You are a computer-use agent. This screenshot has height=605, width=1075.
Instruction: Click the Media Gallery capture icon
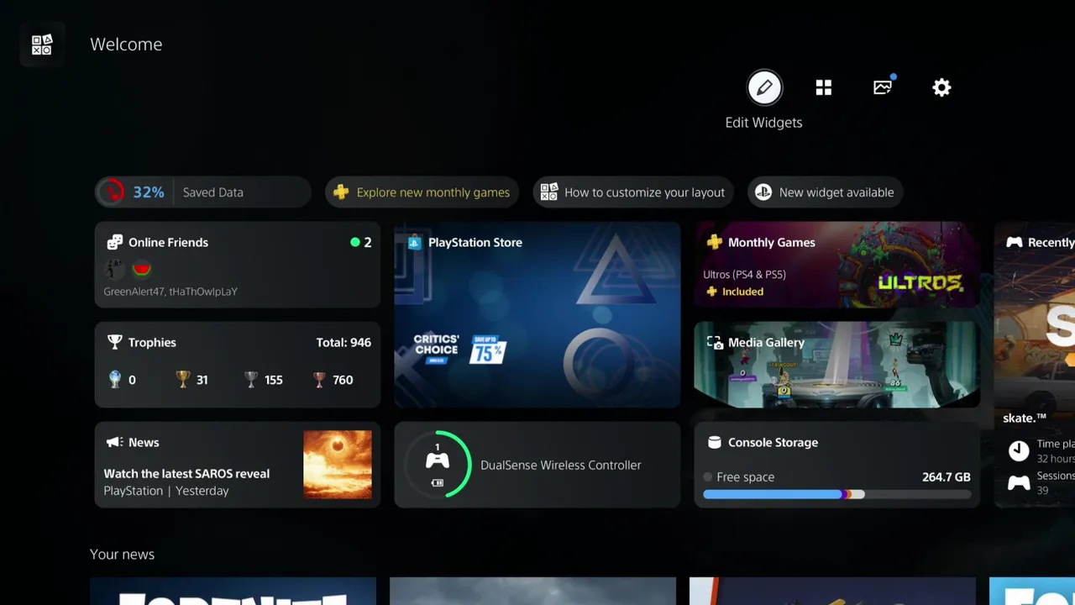(715, 342)
